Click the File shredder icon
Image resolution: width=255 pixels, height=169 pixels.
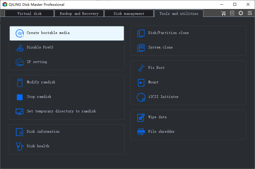pos(141,132)
